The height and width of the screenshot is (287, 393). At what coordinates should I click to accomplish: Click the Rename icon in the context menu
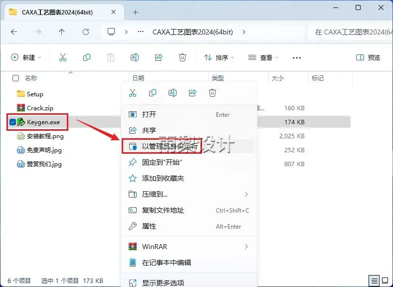[x=173, y=93]
